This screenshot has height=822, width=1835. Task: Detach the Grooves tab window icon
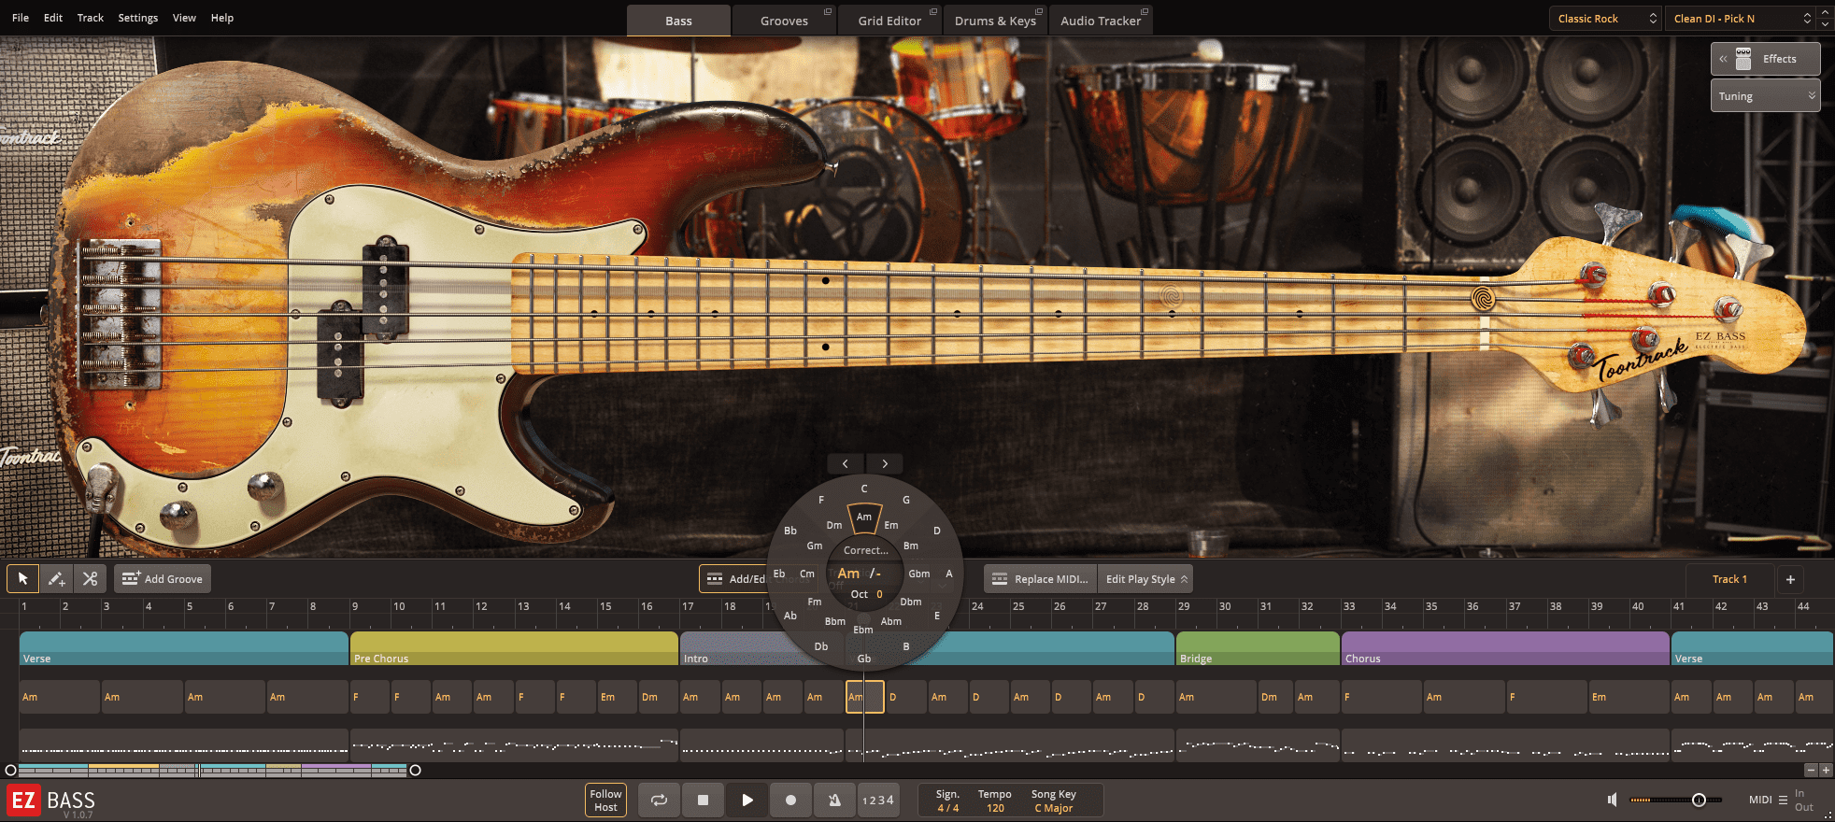click(x=827, y=12)
